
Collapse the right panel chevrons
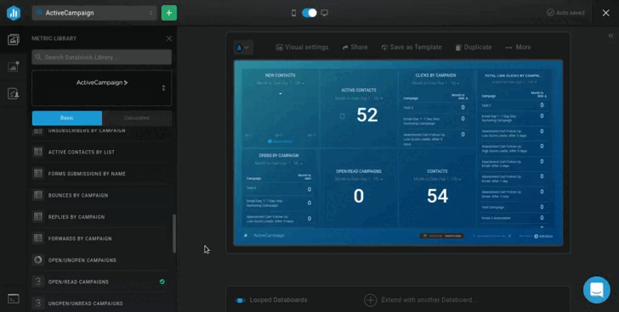click(610, 36)
